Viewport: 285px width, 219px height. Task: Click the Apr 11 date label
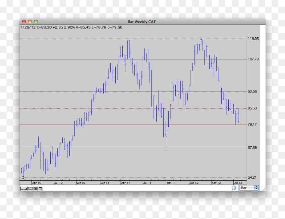[126, 183]
